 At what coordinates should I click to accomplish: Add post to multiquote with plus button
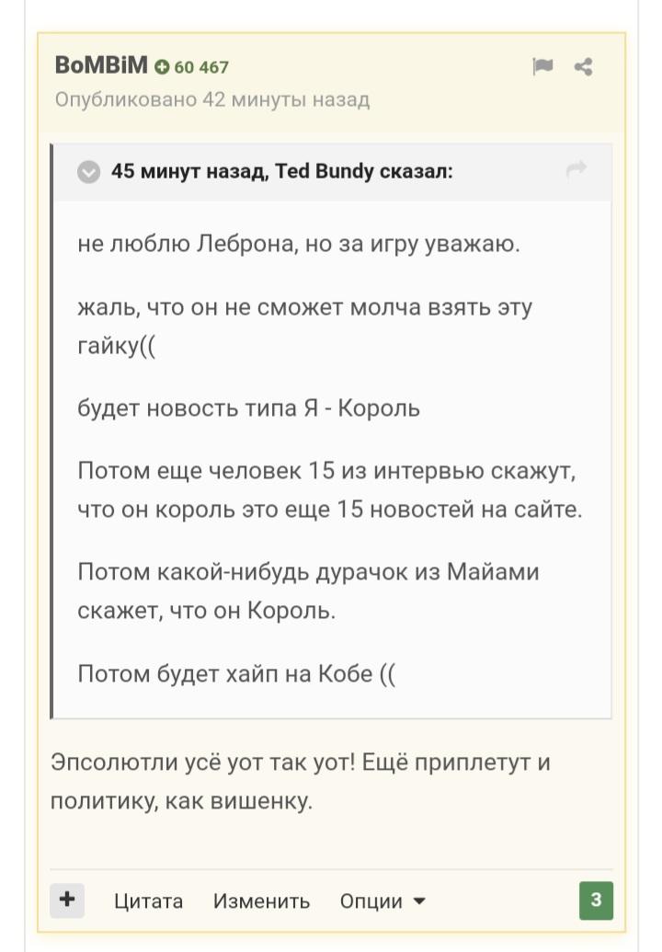67,900
